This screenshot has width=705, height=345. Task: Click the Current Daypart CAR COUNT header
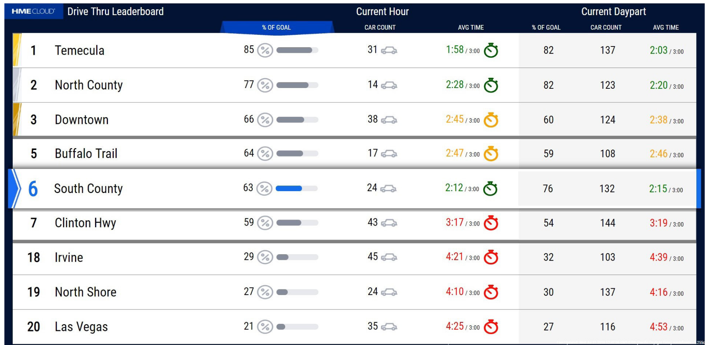tap(606, 27)
